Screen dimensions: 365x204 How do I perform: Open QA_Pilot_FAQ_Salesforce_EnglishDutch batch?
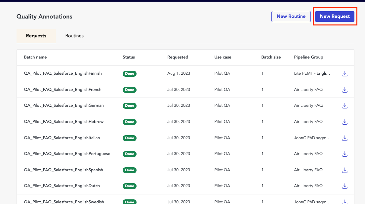[62, 185]
